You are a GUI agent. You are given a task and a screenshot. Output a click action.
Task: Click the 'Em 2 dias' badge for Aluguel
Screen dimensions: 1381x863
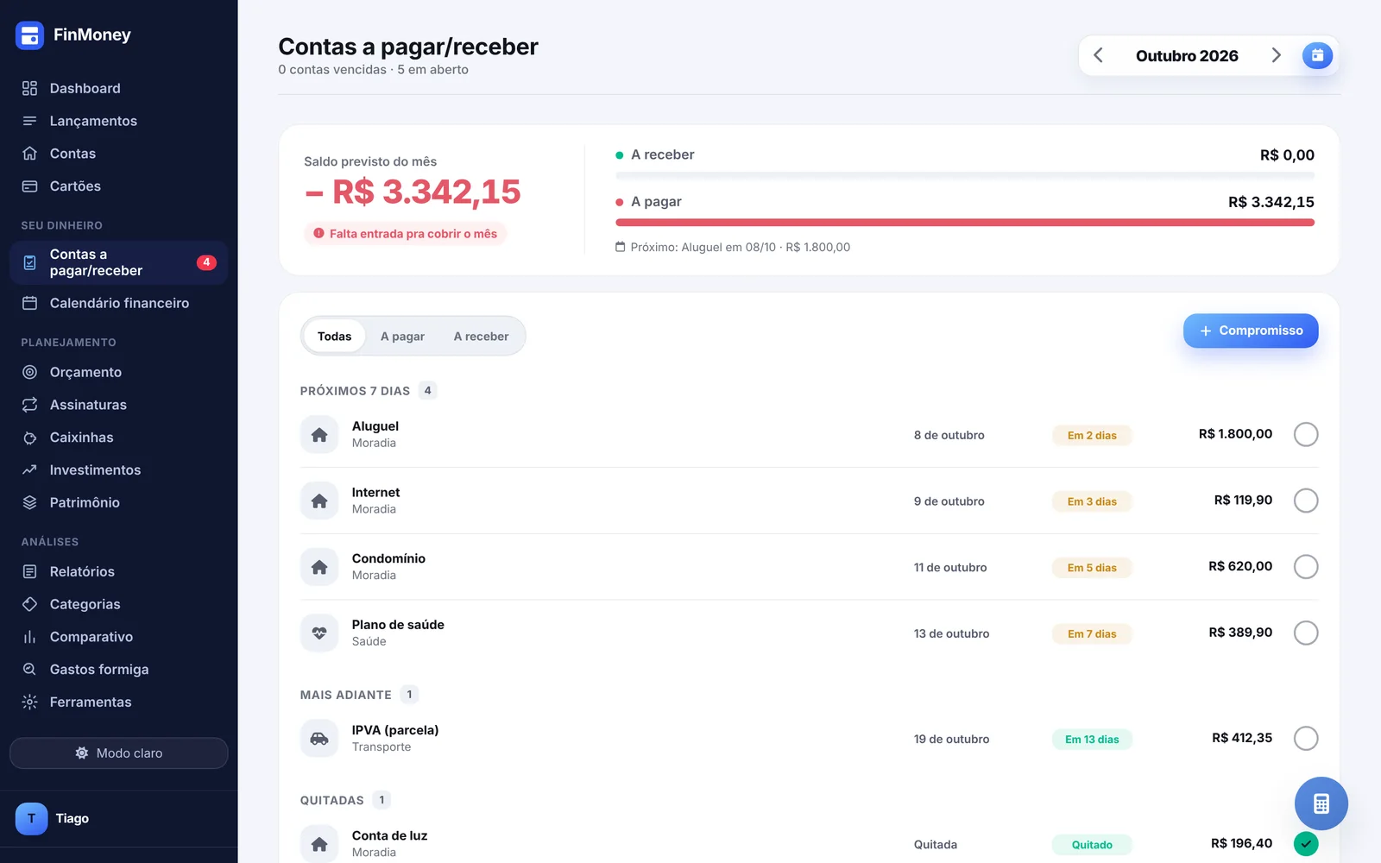[x=1092, y=436]
